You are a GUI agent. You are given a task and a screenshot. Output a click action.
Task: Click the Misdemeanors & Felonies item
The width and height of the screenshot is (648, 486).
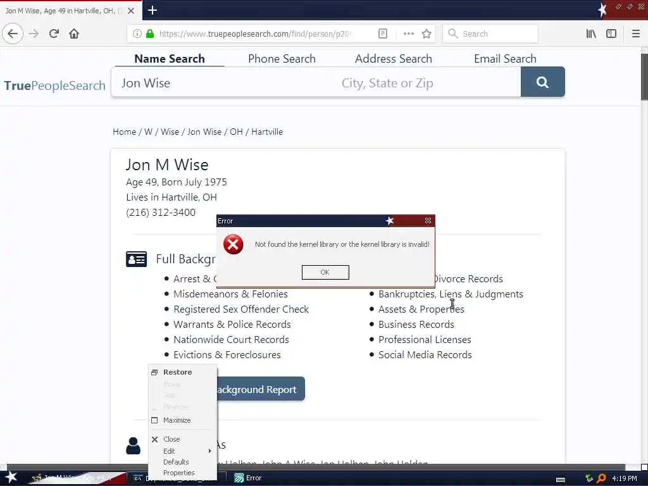[230, 294]
